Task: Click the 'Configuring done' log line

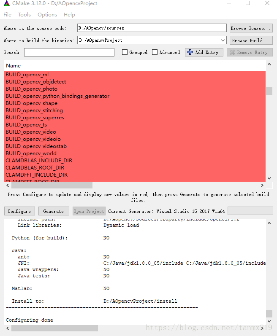Action: pos(30,320)
